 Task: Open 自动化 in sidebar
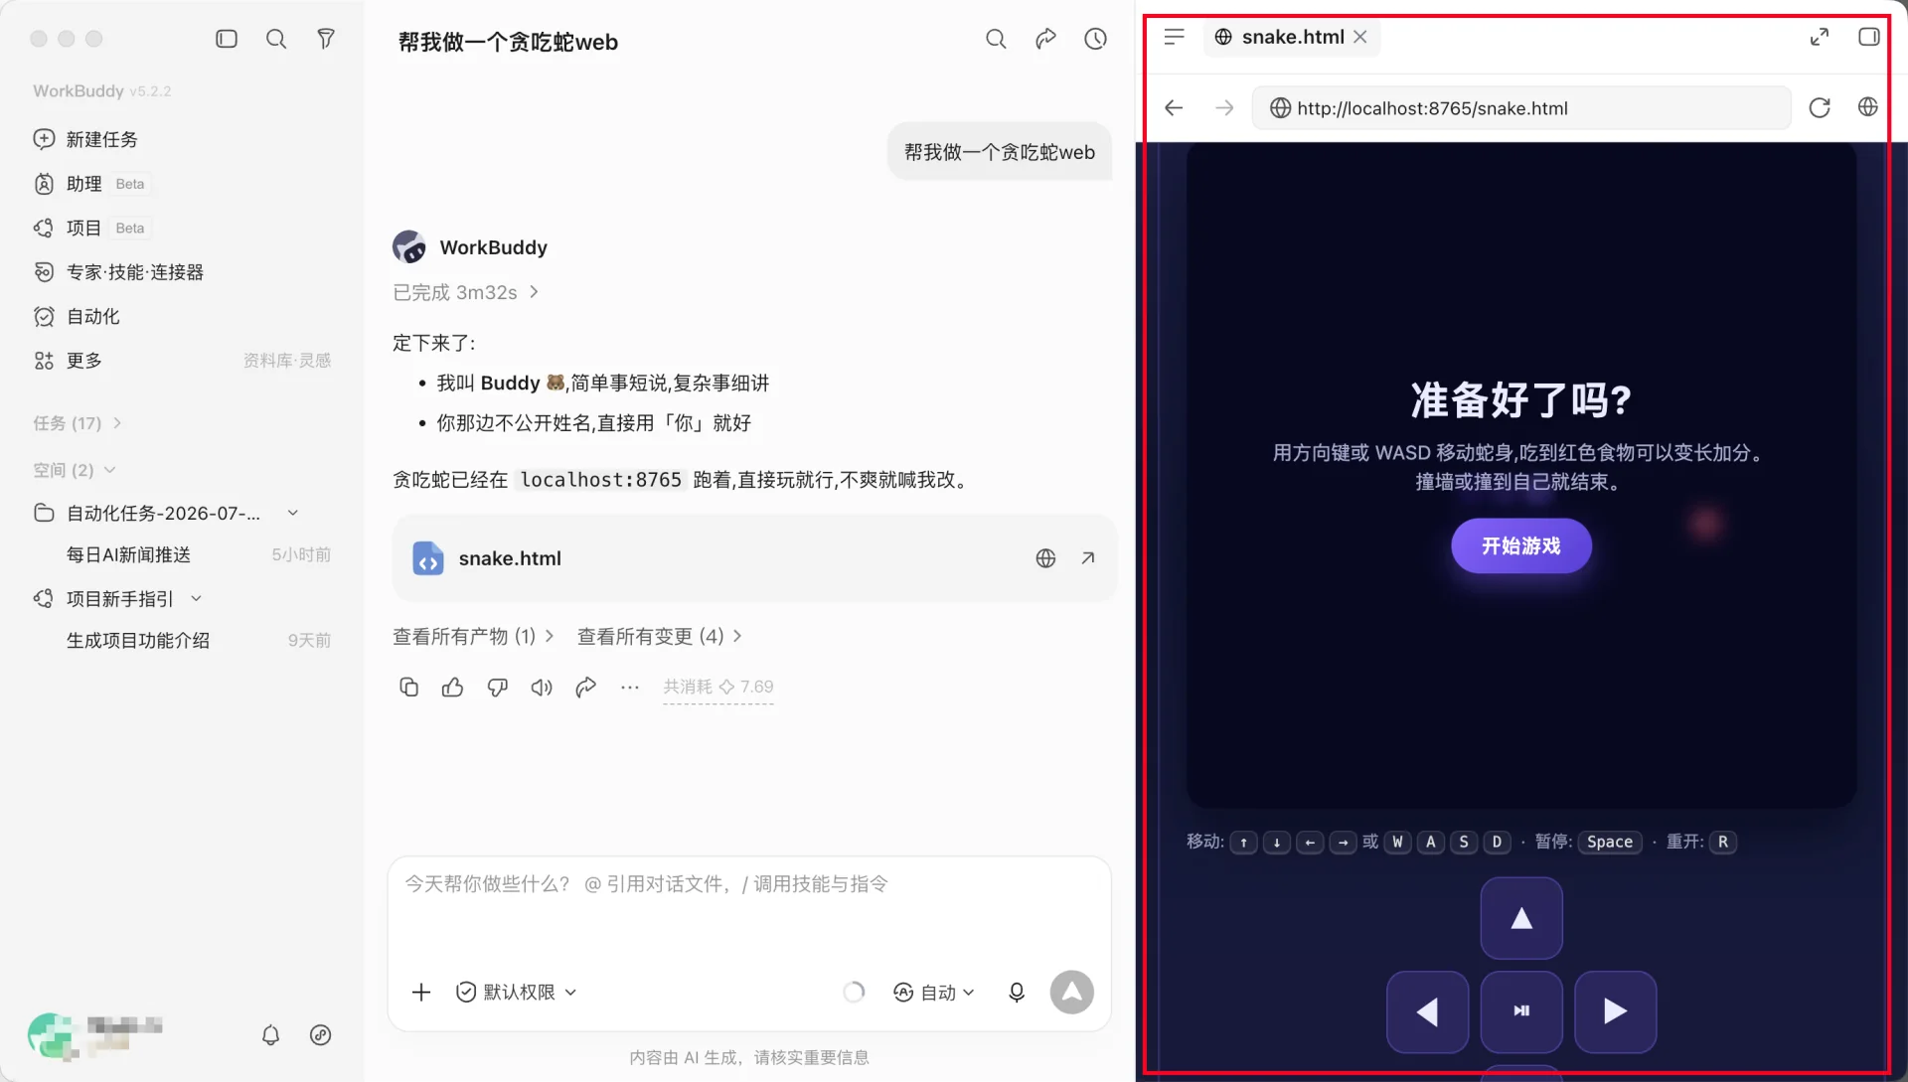click(183, 316)
